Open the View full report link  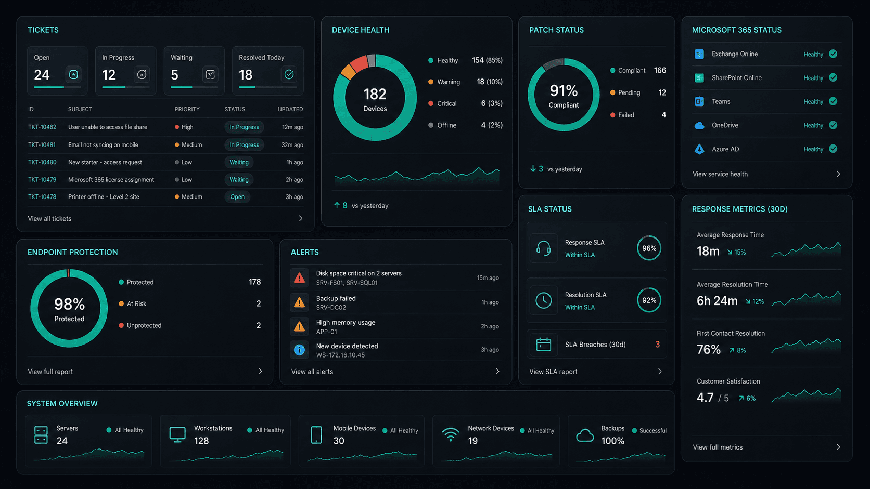pos(50,372)
